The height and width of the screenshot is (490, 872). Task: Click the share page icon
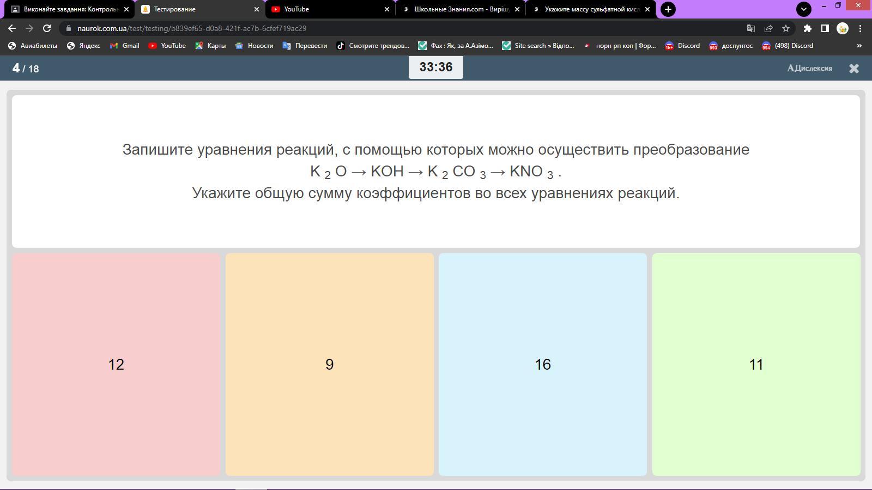point(768,28)
